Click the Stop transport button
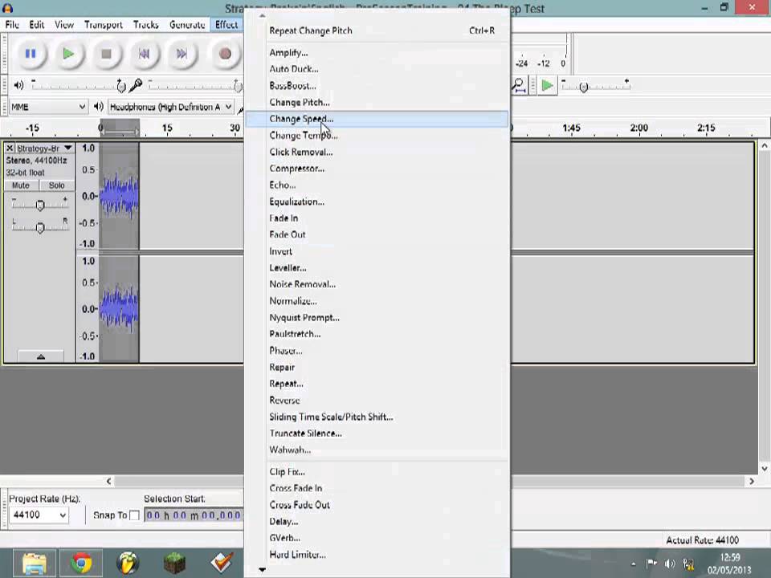Screen dimensions: 771x578 tap(106, 54)
